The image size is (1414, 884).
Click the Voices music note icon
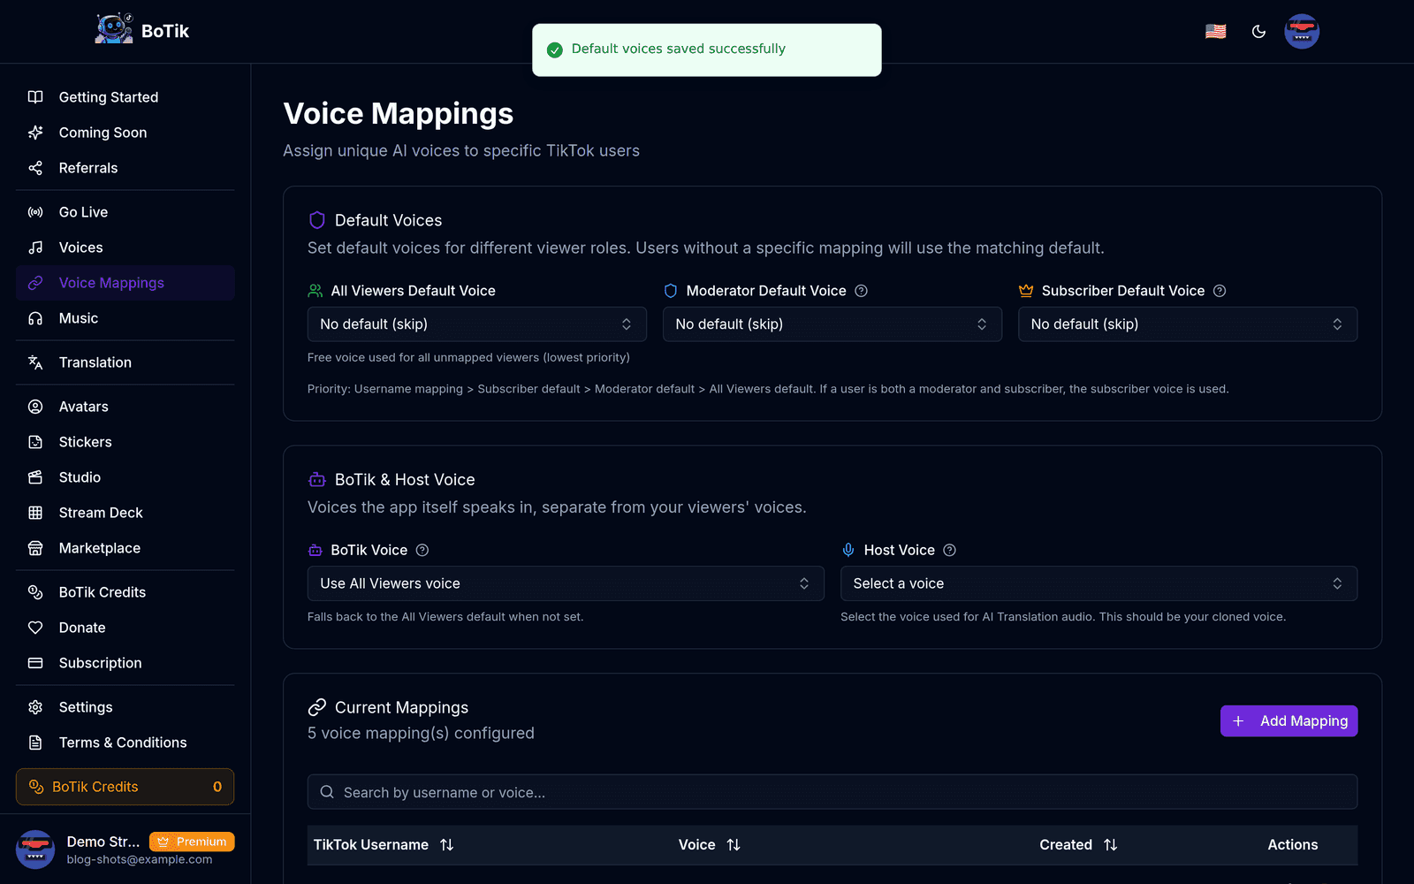(35, 248)
